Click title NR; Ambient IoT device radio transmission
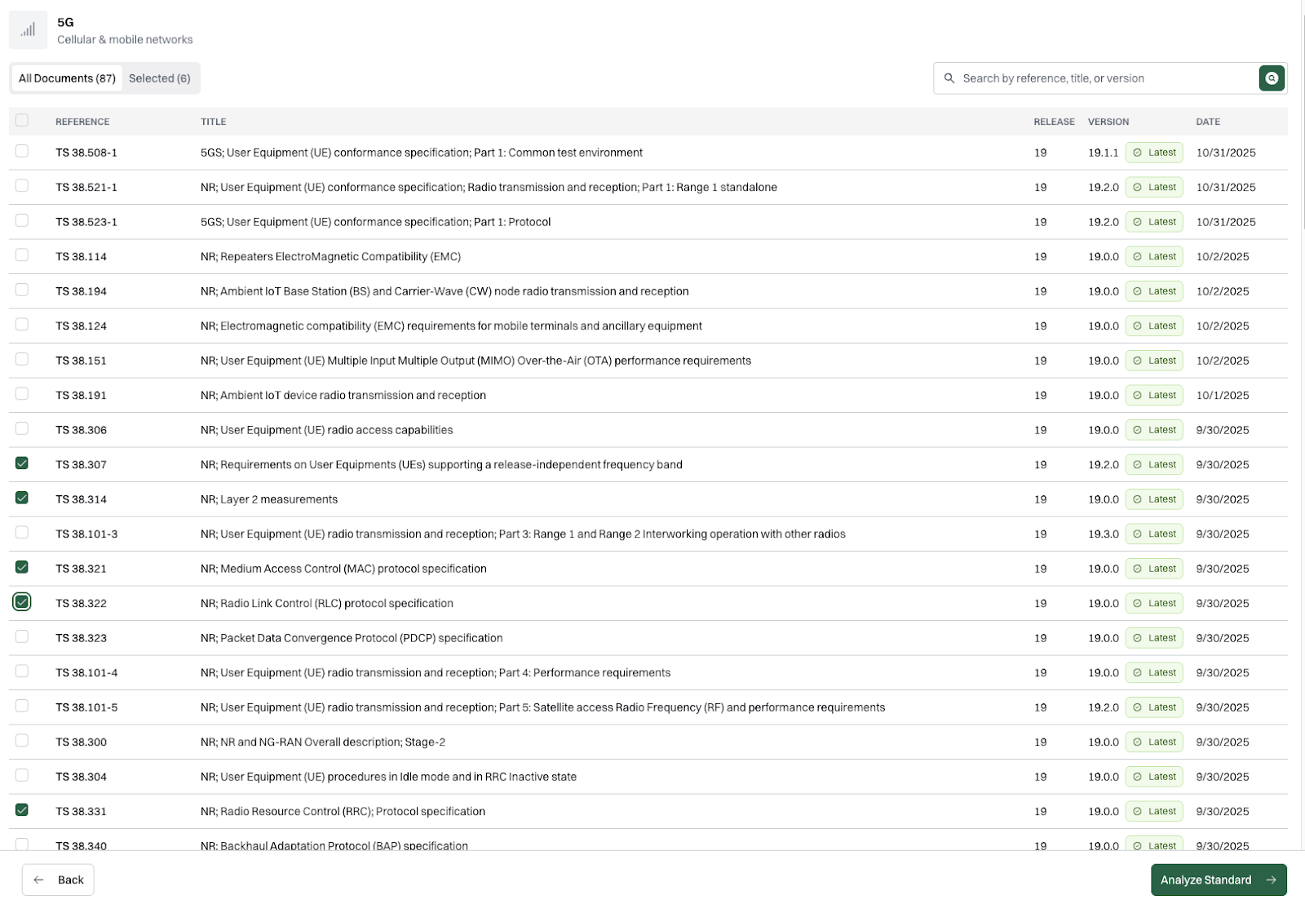 coord(343,395)
